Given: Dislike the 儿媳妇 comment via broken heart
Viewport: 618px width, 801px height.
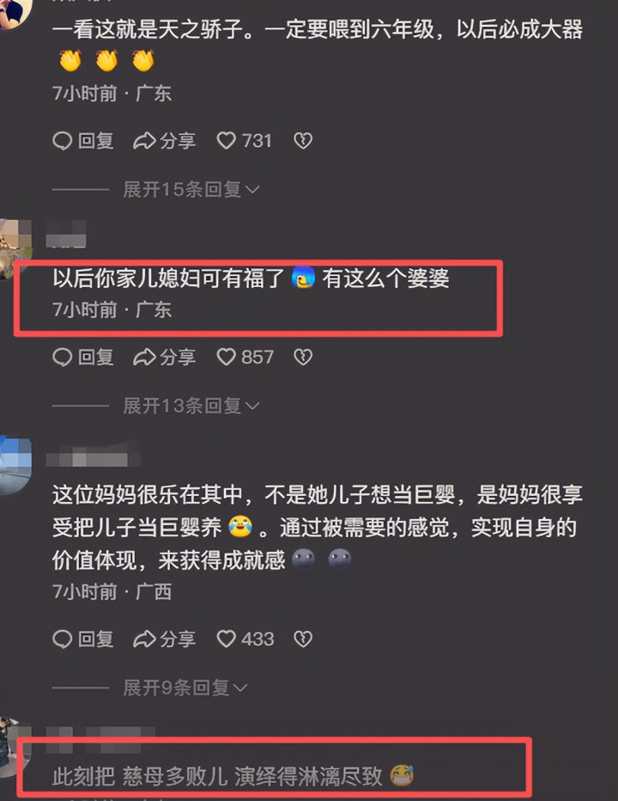Looking at the screenshot, I should [303, 357].
